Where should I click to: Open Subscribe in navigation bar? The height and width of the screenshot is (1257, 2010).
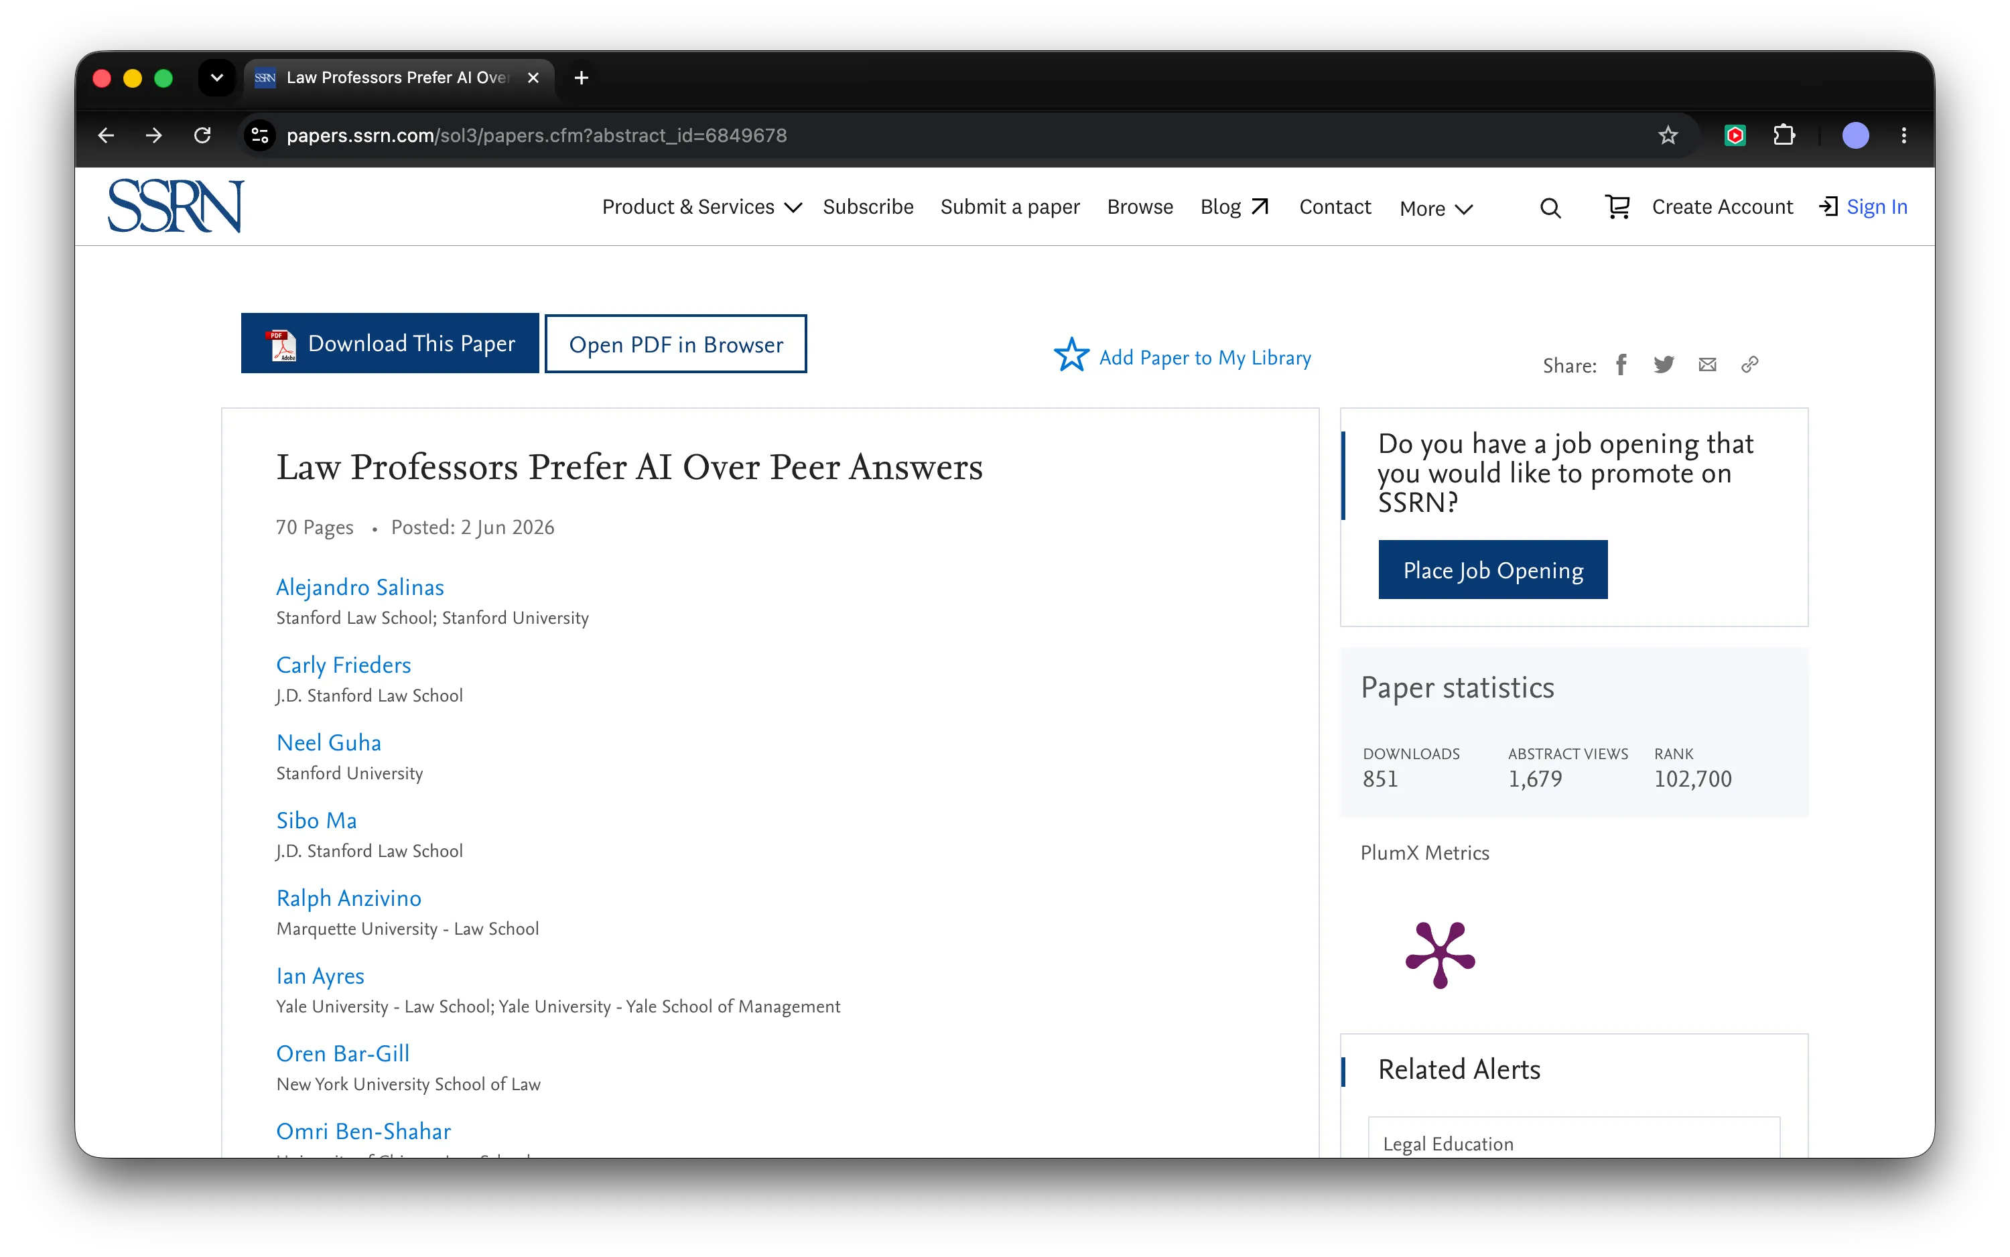[868, 207]
